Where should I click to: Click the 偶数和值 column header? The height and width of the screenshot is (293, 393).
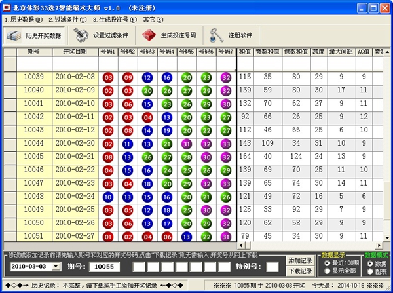coord(296,52)
